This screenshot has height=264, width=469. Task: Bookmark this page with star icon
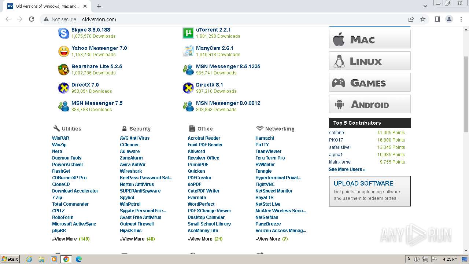[x=423, y=19]
